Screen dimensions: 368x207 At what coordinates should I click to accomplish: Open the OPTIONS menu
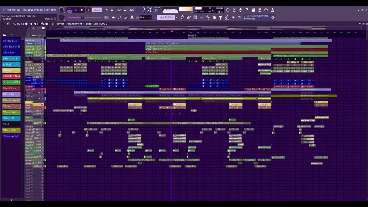[x=38, y=10]
